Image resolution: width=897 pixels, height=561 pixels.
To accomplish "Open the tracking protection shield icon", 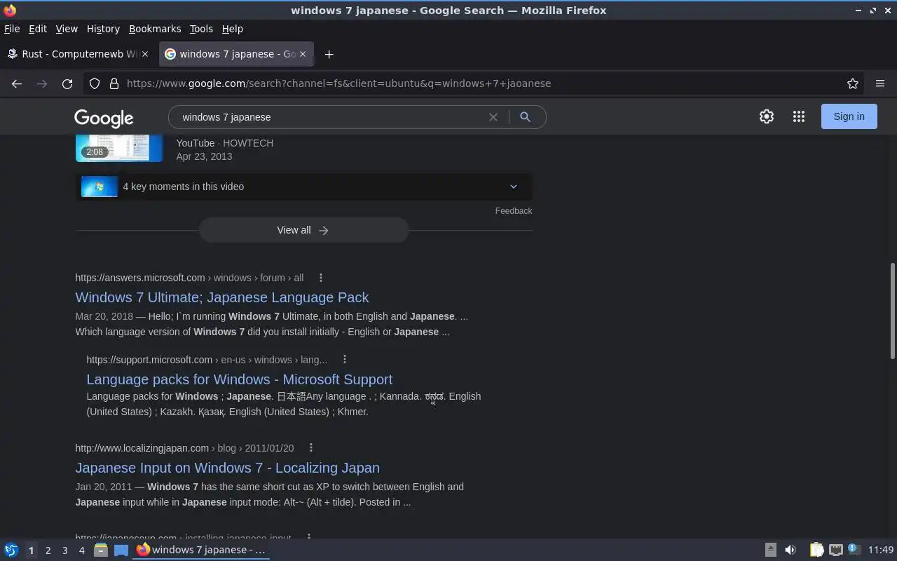I will 95,83.
